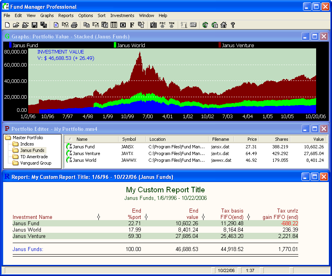Open the Reports menu

point(66,15)
